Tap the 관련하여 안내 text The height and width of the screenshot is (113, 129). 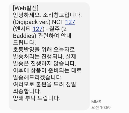(55, 36)
